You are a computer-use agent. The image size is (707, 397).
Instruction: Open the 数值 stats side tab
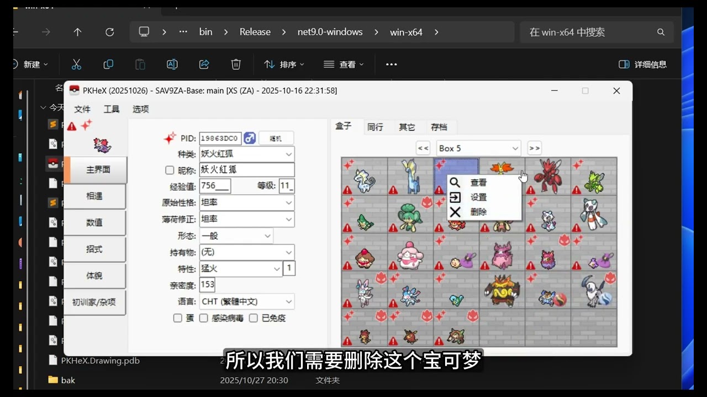(94, 223)
